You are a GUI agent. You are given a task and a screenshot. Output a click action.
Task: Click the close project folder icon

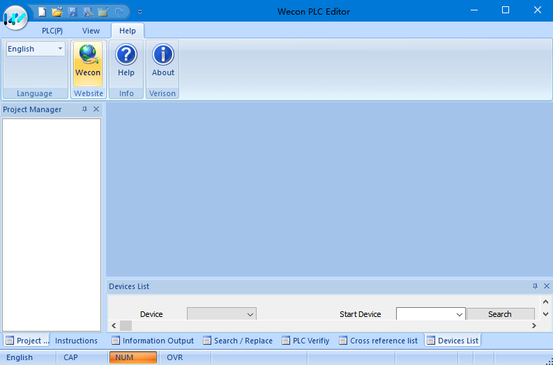click(x=103, y=12)
